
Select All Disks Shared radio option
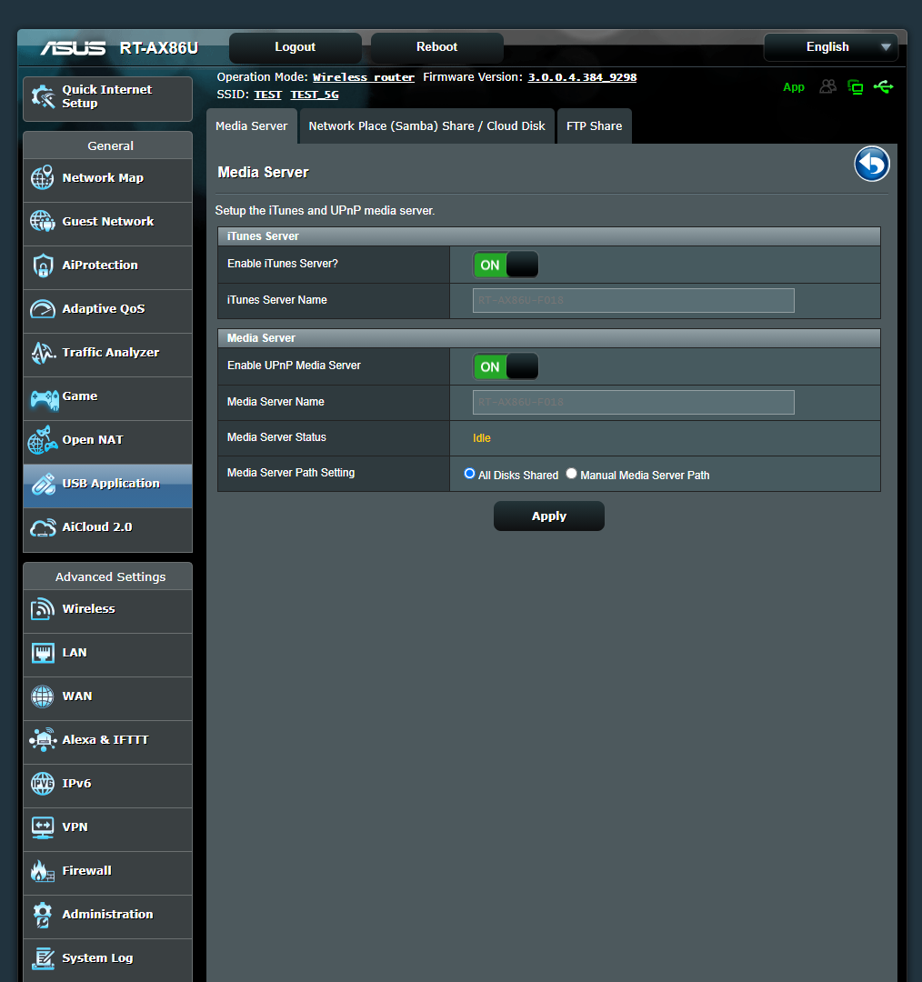click(469, 474)
